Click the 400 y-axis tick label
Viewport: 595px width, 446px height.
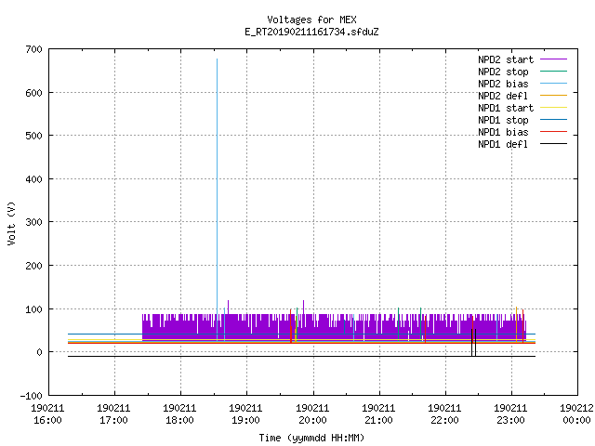click(x=33, y=179)
